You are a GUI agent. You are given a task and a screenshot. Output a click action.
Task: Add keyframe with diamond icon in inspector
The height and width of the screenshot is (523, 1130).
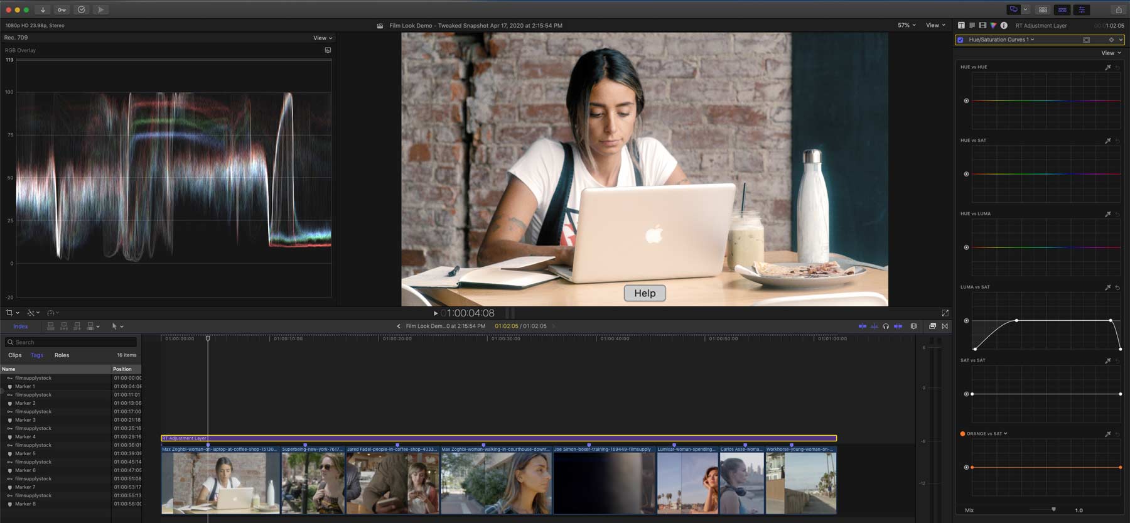coord(1111,40)
